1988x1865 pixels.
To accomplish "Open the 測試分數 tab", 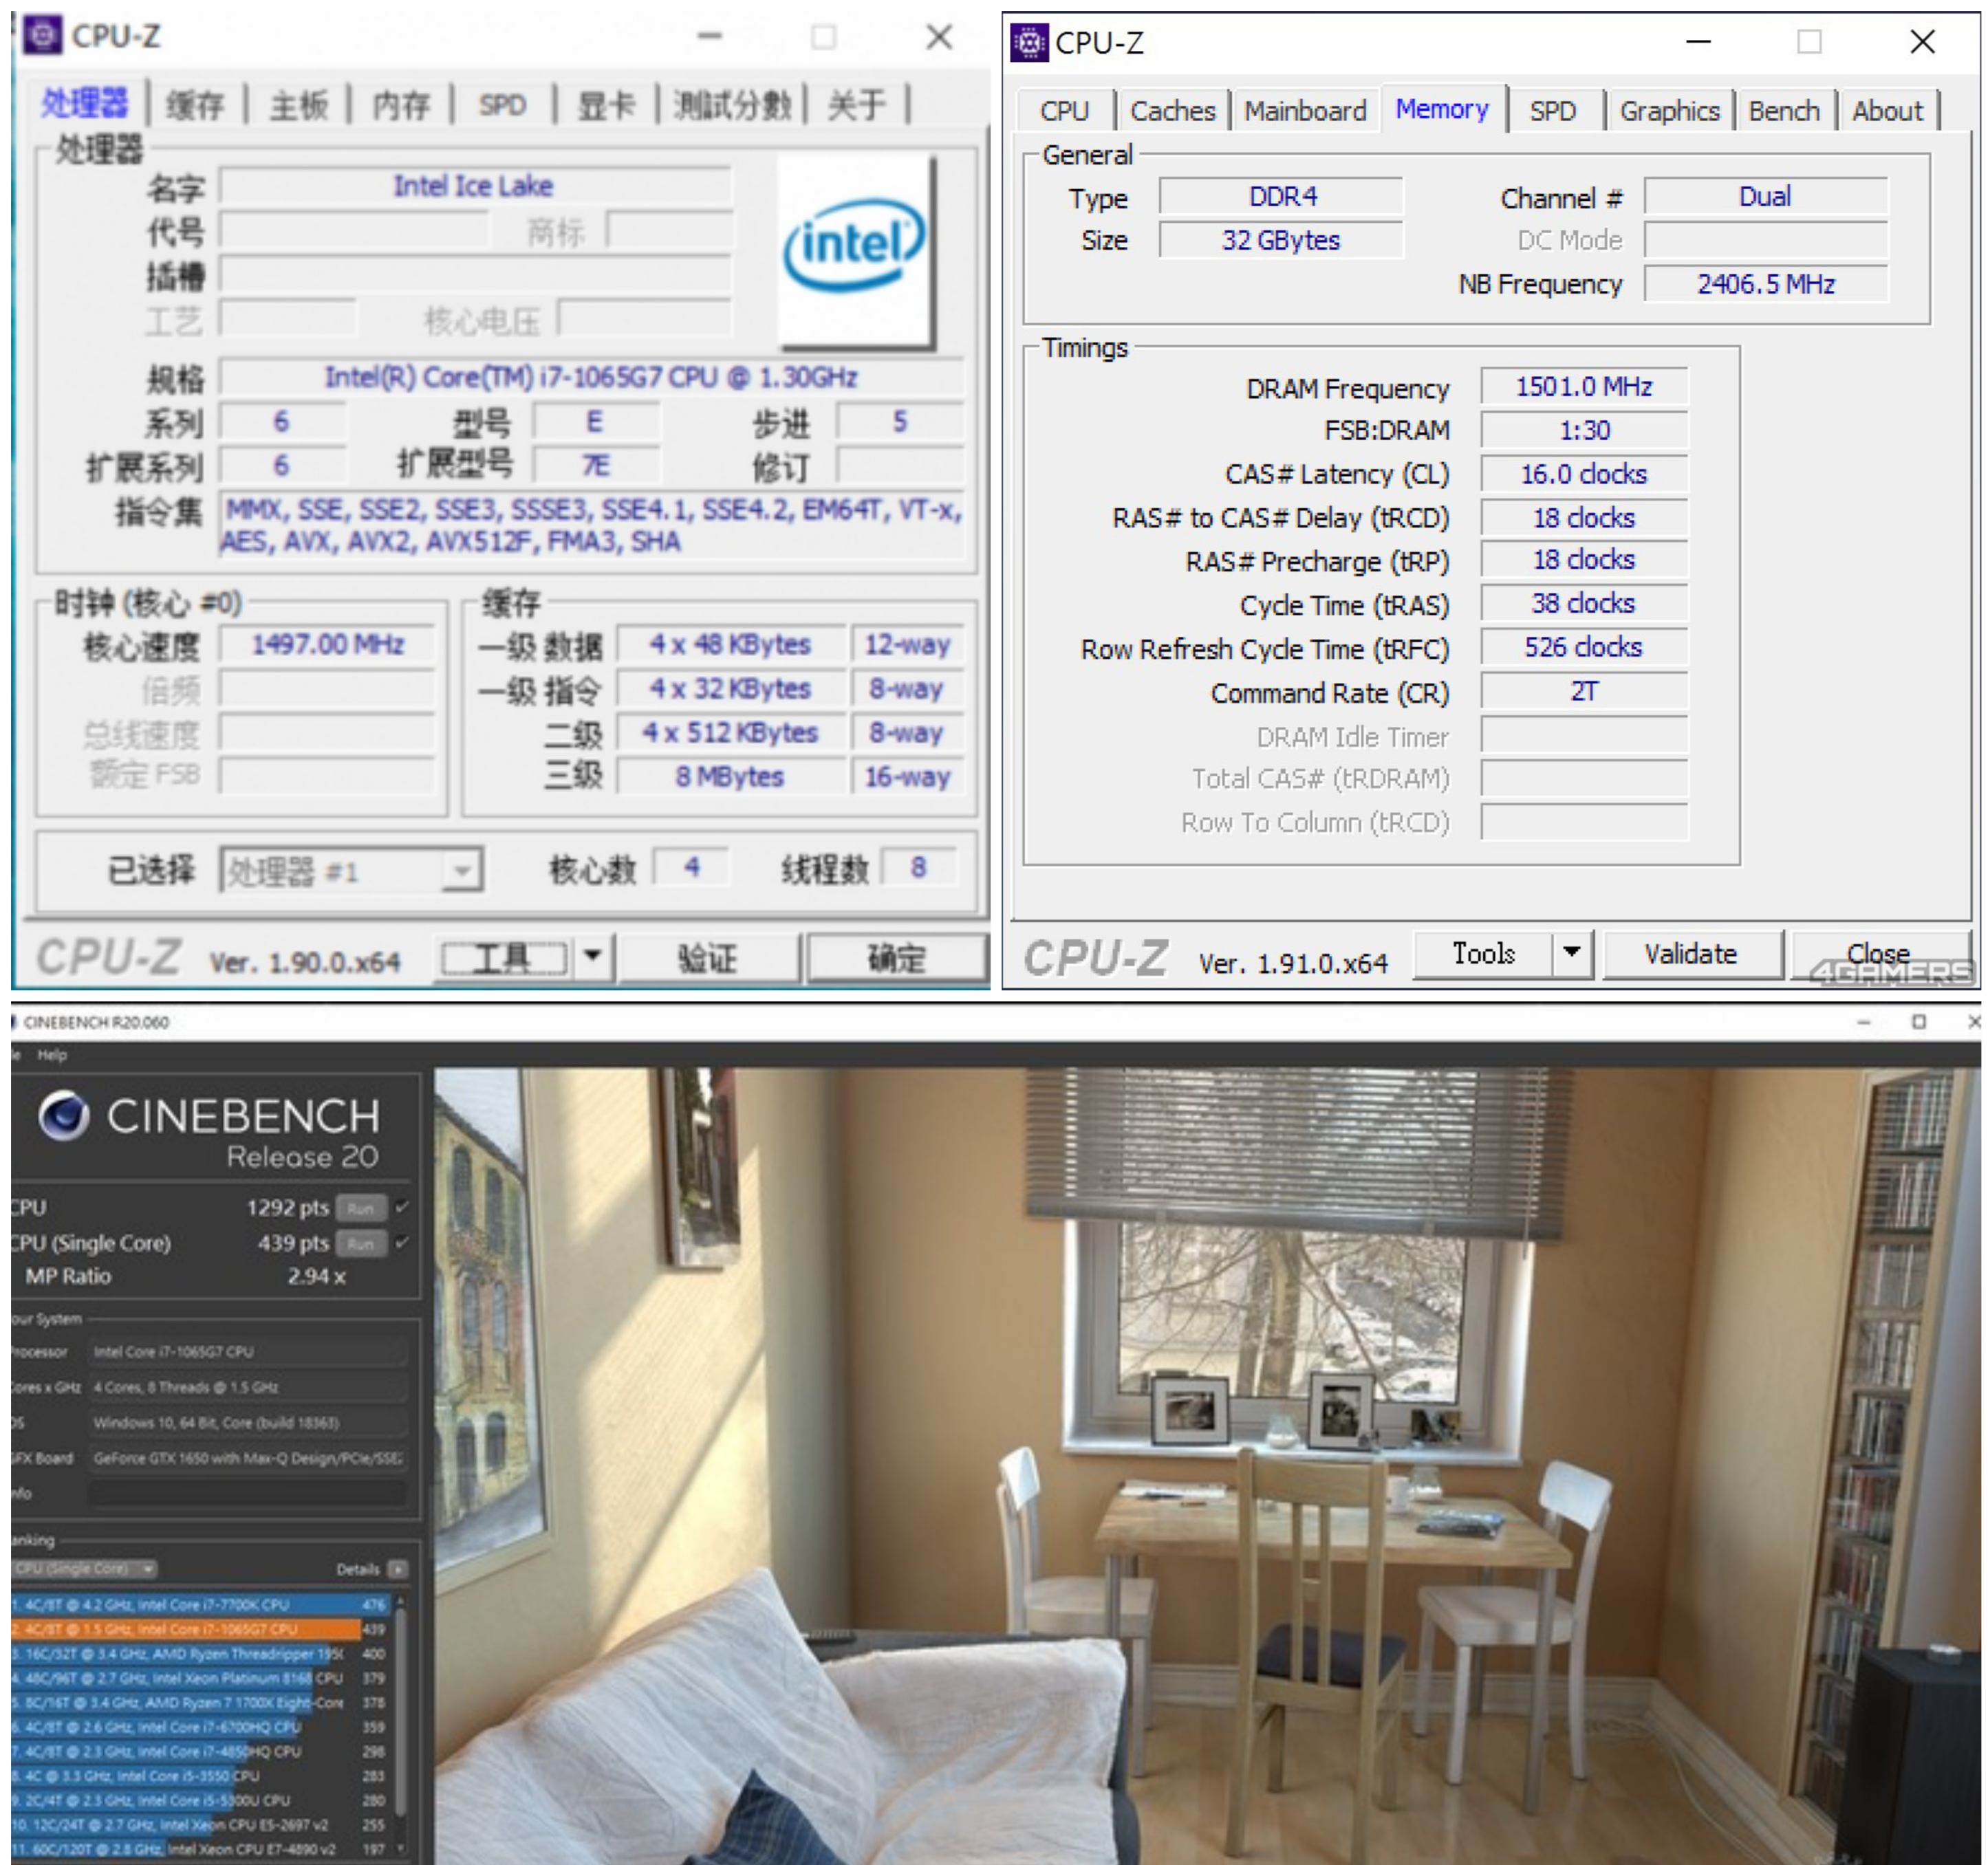I will (732, 104).
